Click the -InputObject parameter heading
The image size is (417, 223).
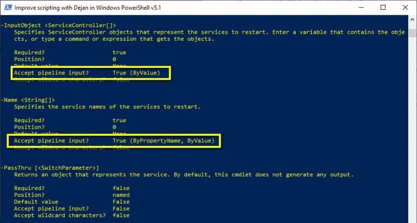tap(59, 26)
